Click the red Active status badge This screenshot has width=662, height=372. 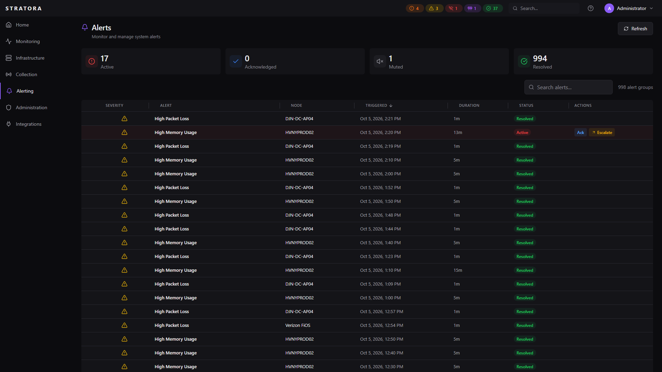[x=522, y=133]
